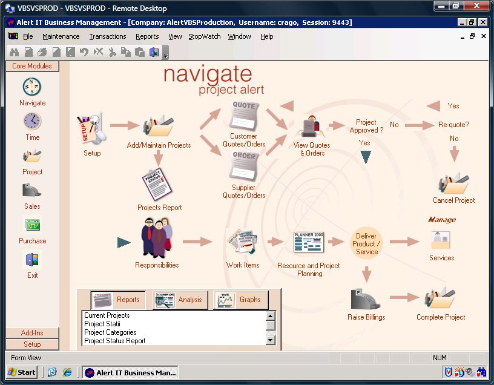Image resolution: width=494 pixels, height=385 pixels.
Task: Open Customer Quotes/Orders QUOTE icon
Action: pos(244,116)
